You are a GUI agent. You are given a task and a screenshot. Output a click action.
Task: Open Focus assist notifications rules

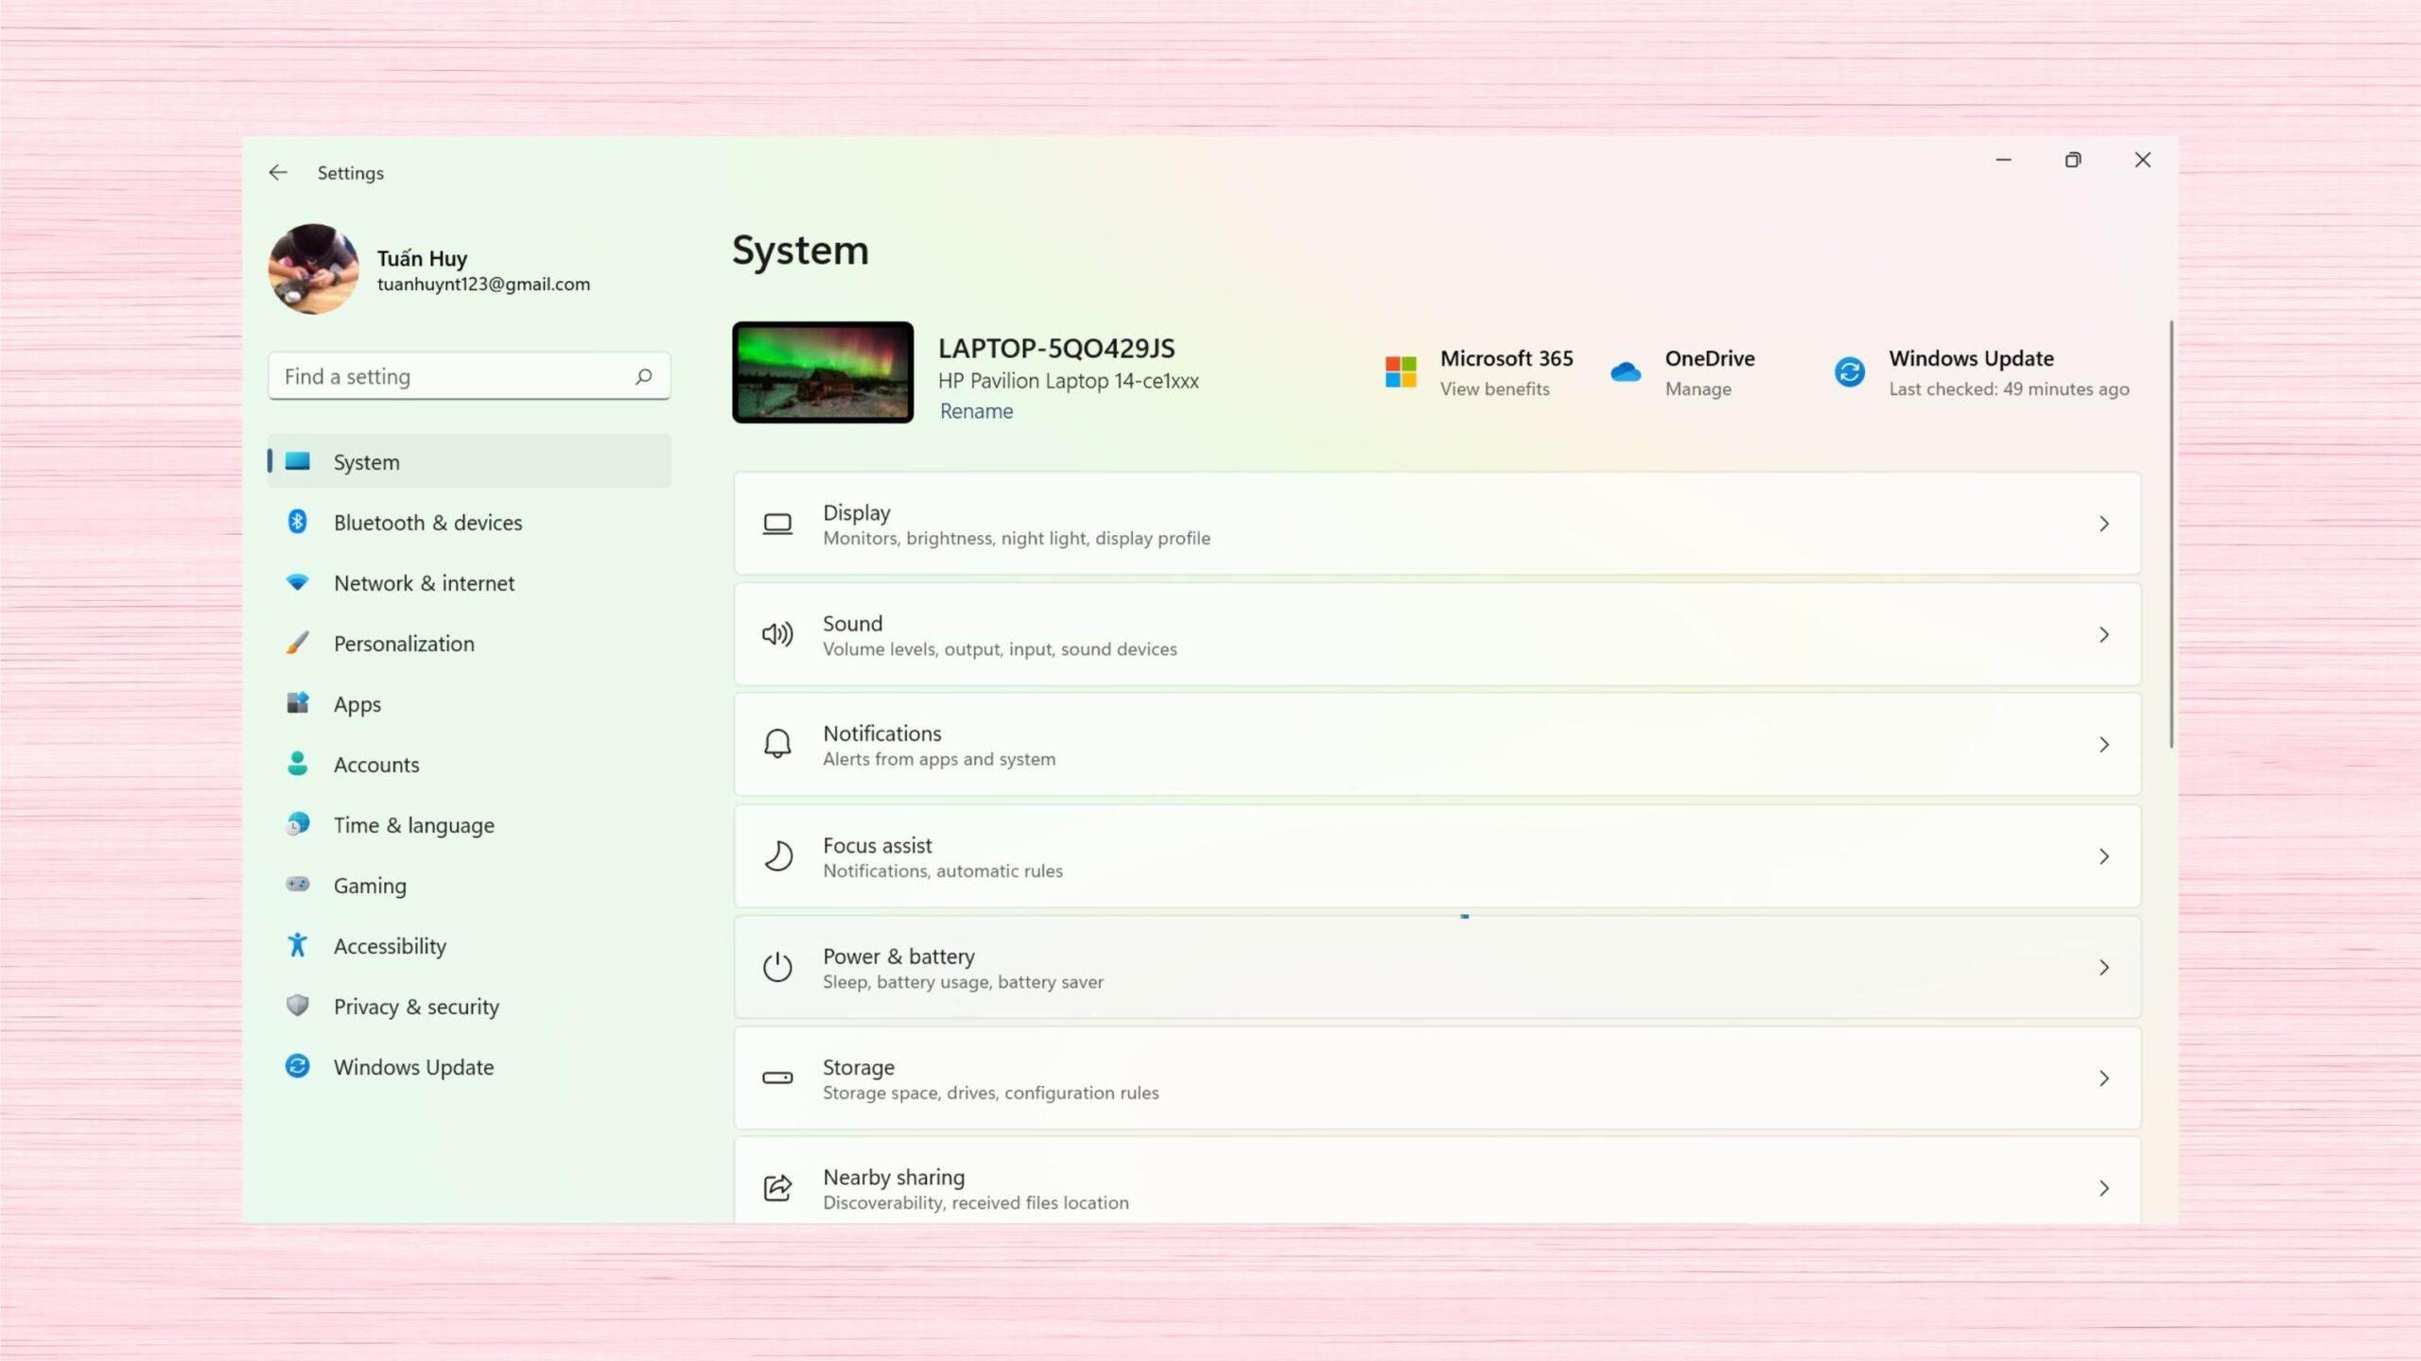1435,854
